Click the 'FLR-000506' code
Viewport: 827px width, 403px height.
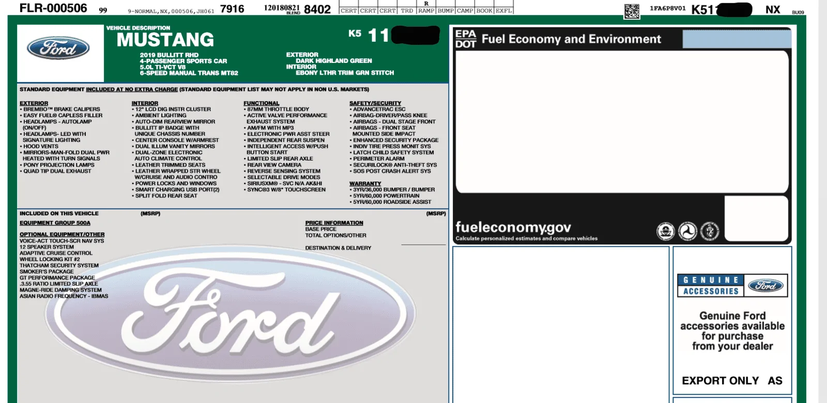pos(53,8)
